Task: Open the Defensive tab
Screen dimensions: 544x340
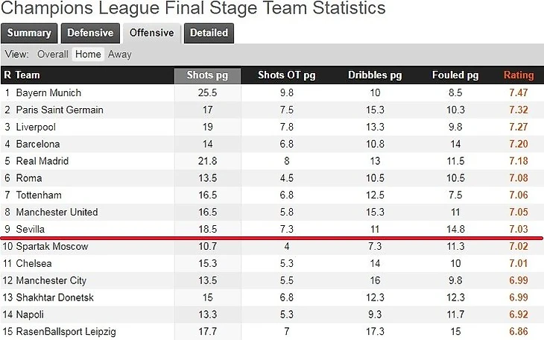Action: 90,34
